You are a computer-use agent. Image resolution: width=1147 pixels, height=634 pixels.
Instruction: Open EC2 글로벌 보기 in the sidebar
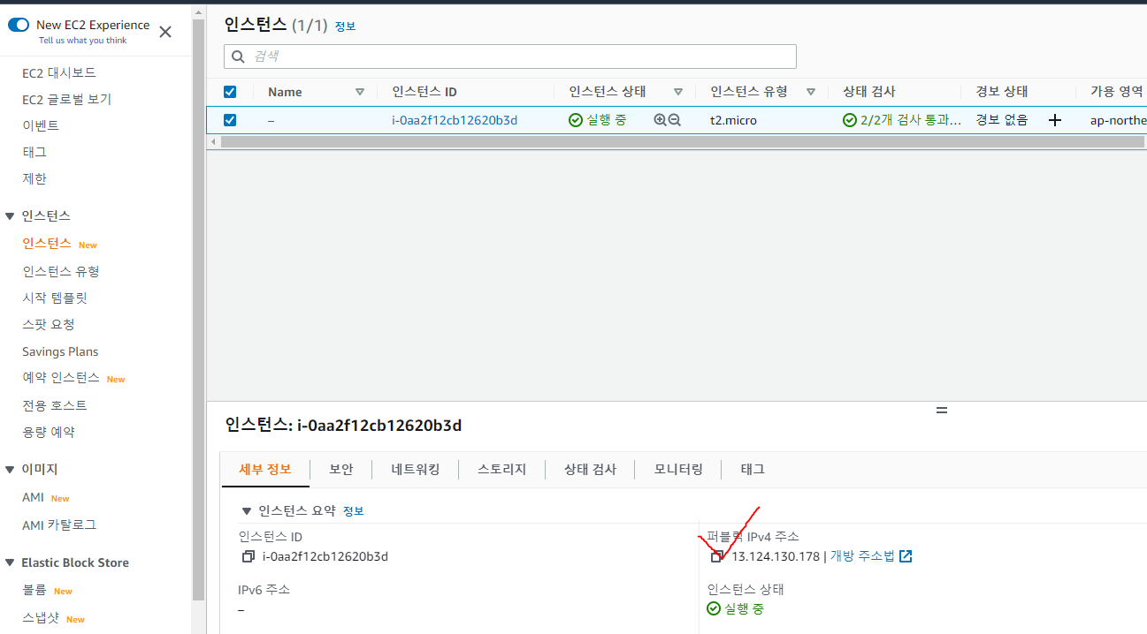click(67, 99)
